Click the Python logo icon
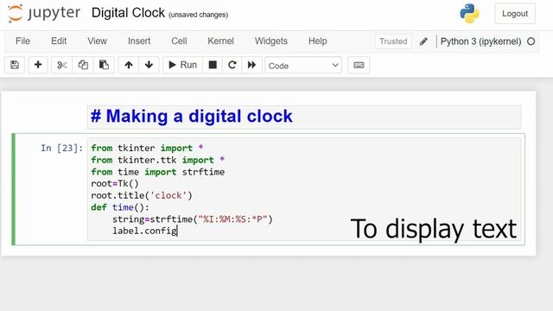The image size is (553, 311). (x=469, y=14)
